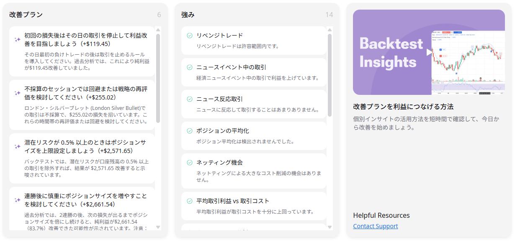Open the Backtest Insights video thumbnail
Image resolution: width=515 pixels, height=242 pixels.
tap(429, 52)
